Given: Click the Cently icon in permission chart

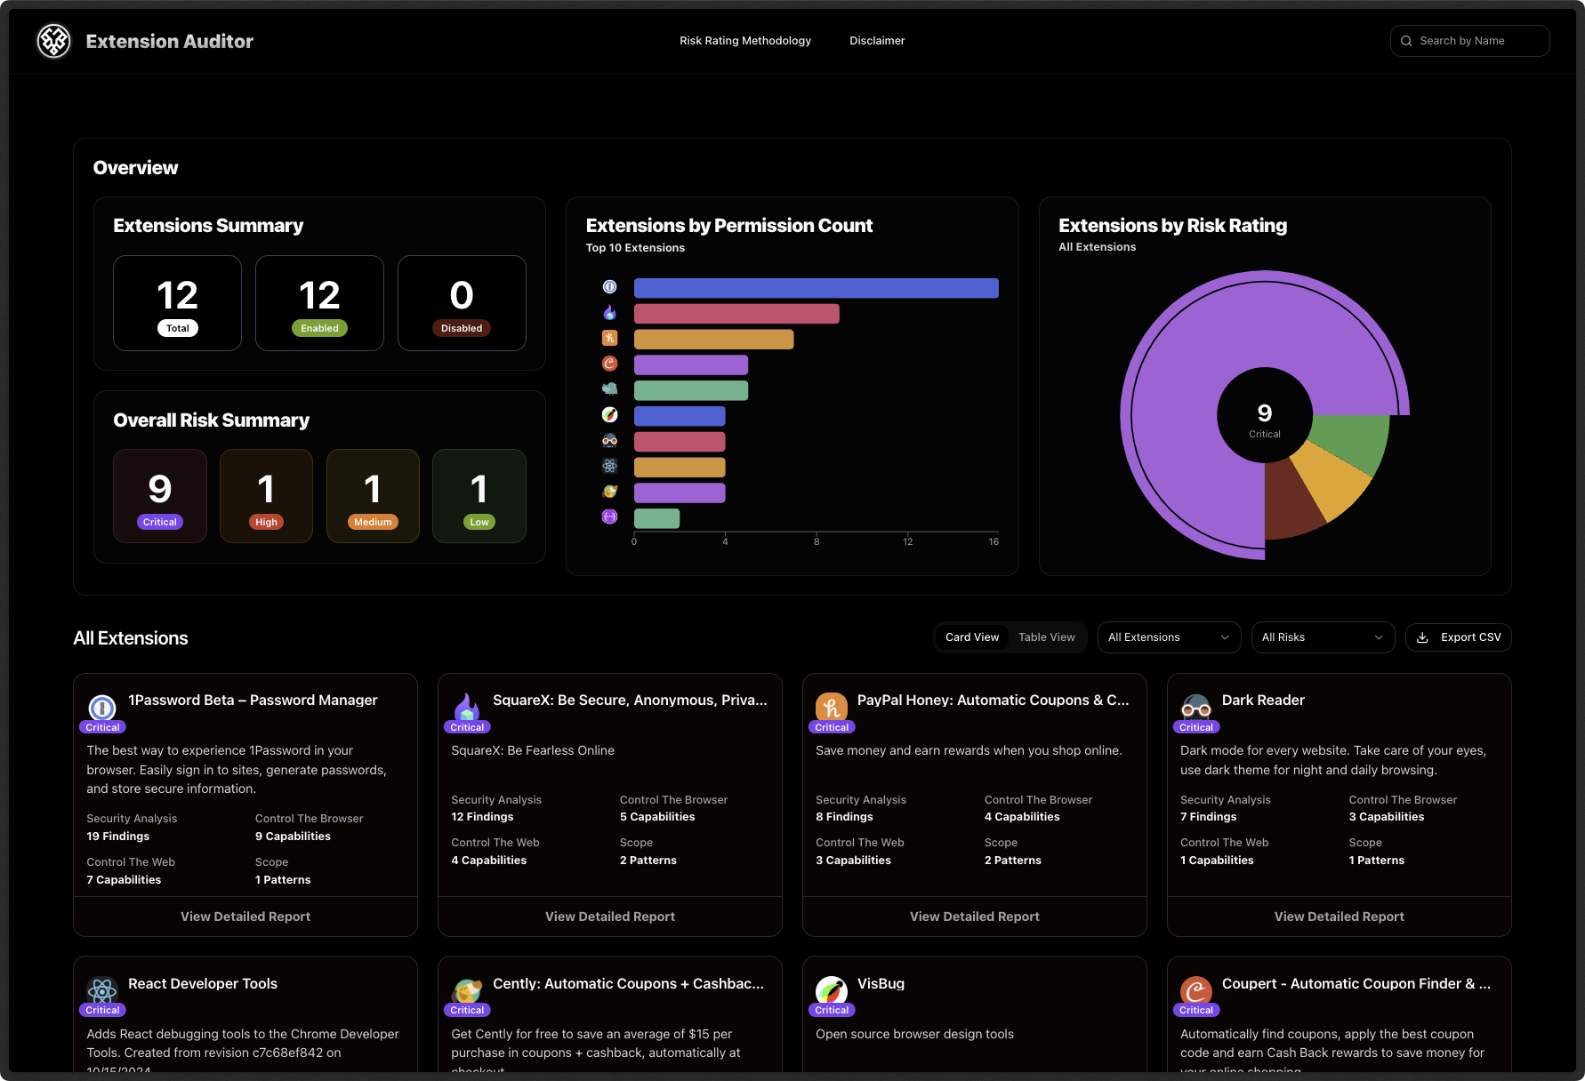Looking at the screenshot, I should 609,492.
